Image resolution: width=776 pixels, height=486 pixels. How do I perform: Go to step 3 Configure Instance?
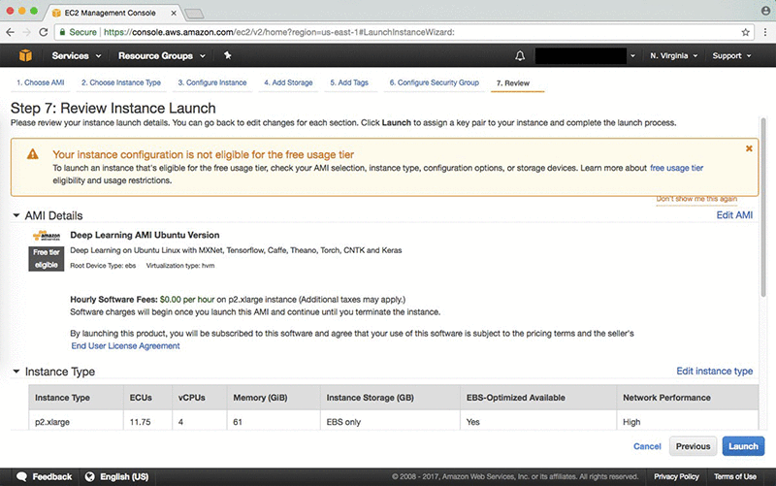tap(212, 82)
